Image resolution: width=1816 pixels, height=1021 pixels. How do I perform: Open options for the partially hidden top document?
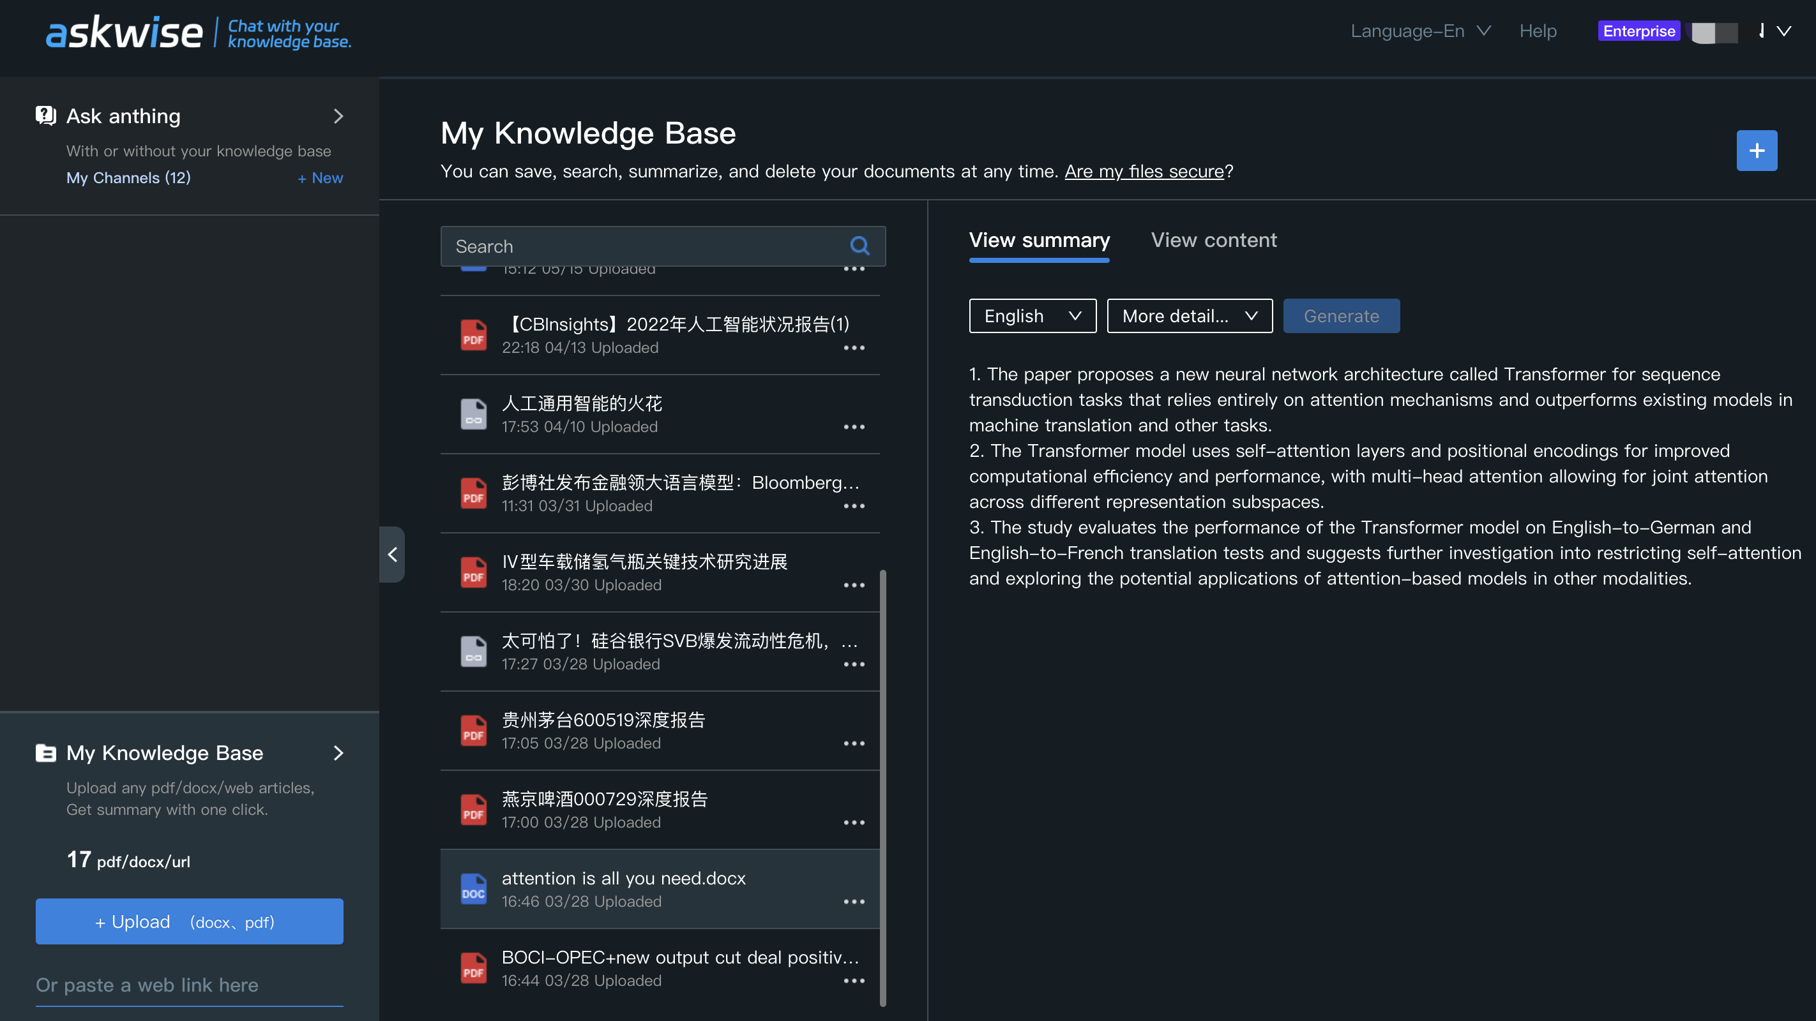(x=854, y=270)
